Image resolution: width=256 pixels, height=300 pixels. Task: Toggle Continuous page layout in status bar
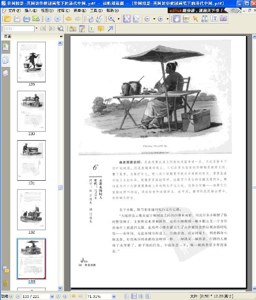click(x=134, y=296)
